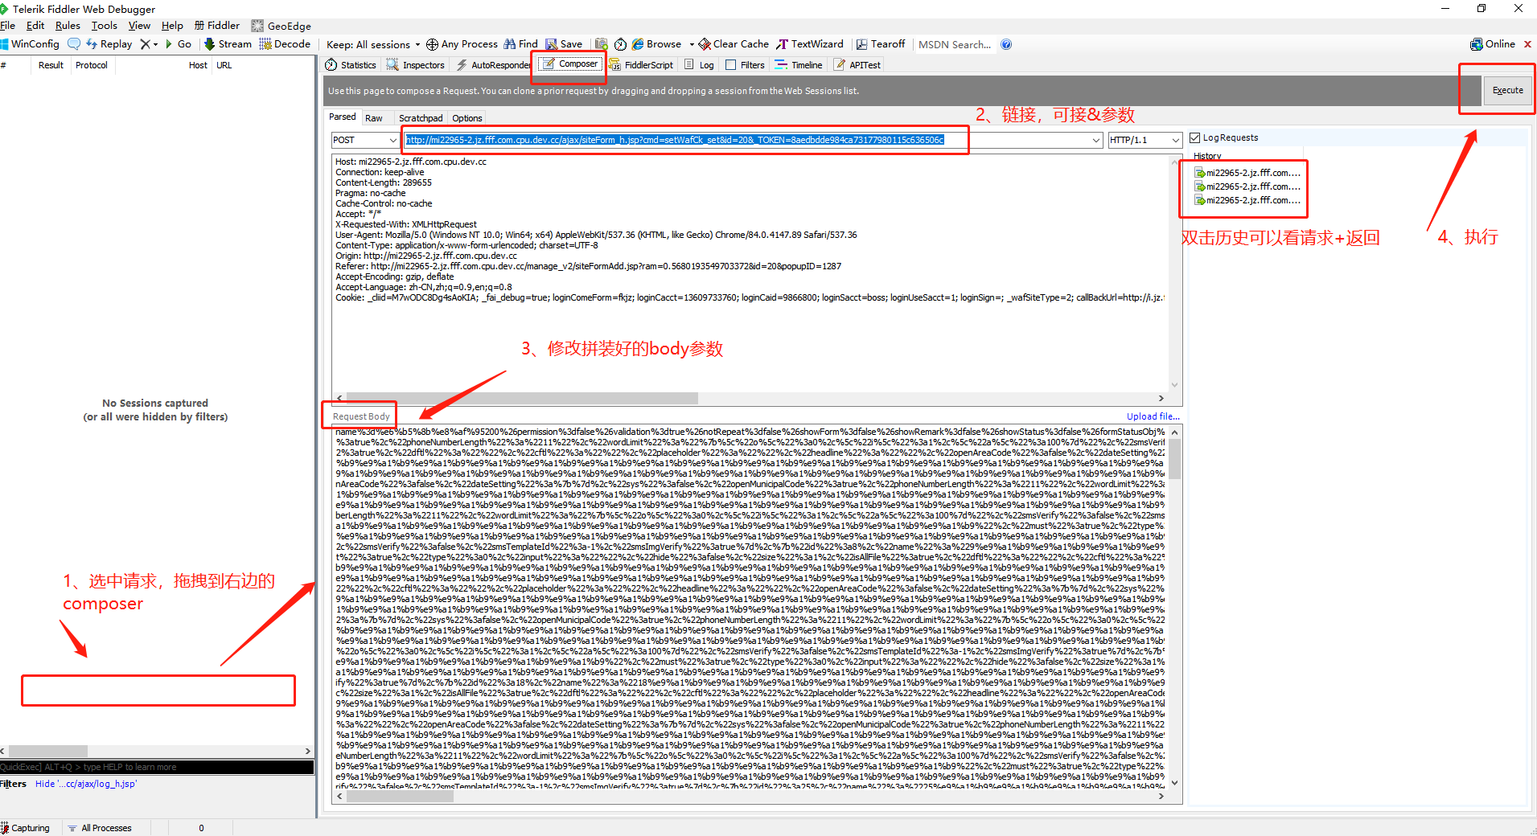Expand the request URL history dropdown

click(x=1095, y=140)
